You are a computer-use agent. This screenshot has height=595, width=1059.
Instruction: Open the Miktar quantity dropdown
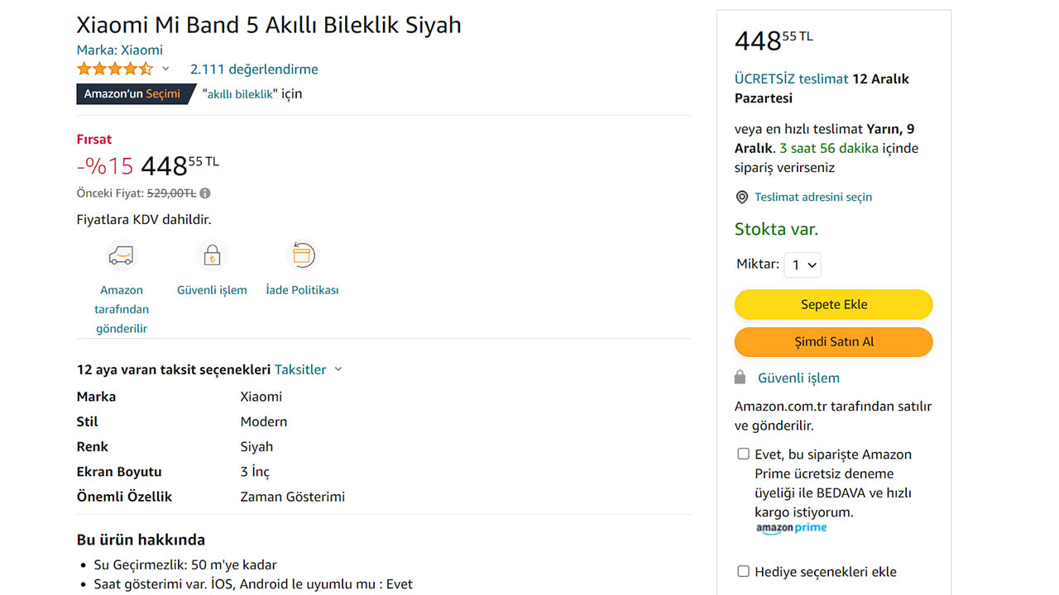803,265
